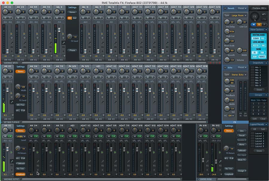This screenshot has height=181, width=269.
Task: Open EQ panel on input AN 1/2
Action: point(12,47)
